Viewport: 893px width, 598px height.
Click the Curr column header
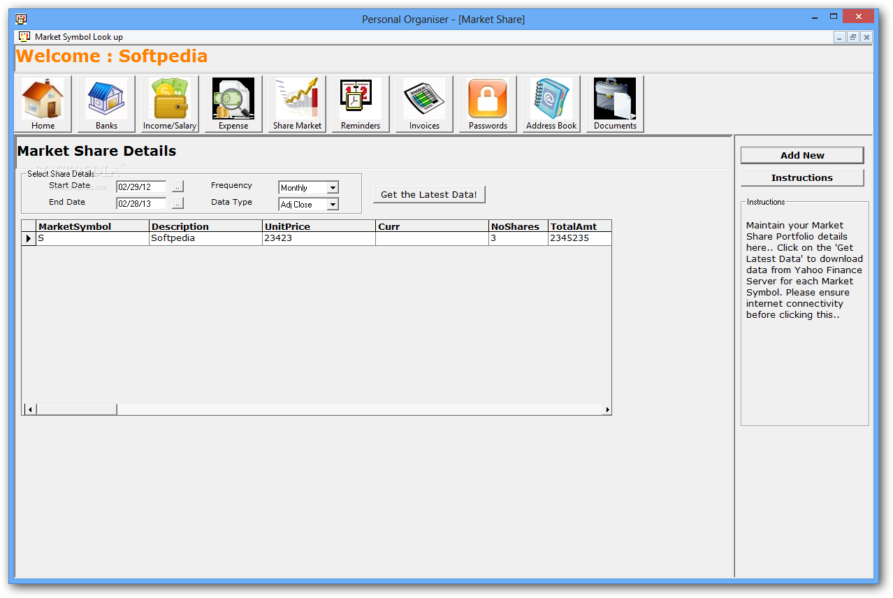click(x=433, y=226)
